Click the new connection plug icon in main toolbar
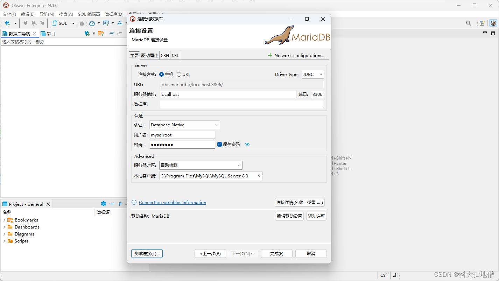 pyautogui.click(x=8, y=23)
